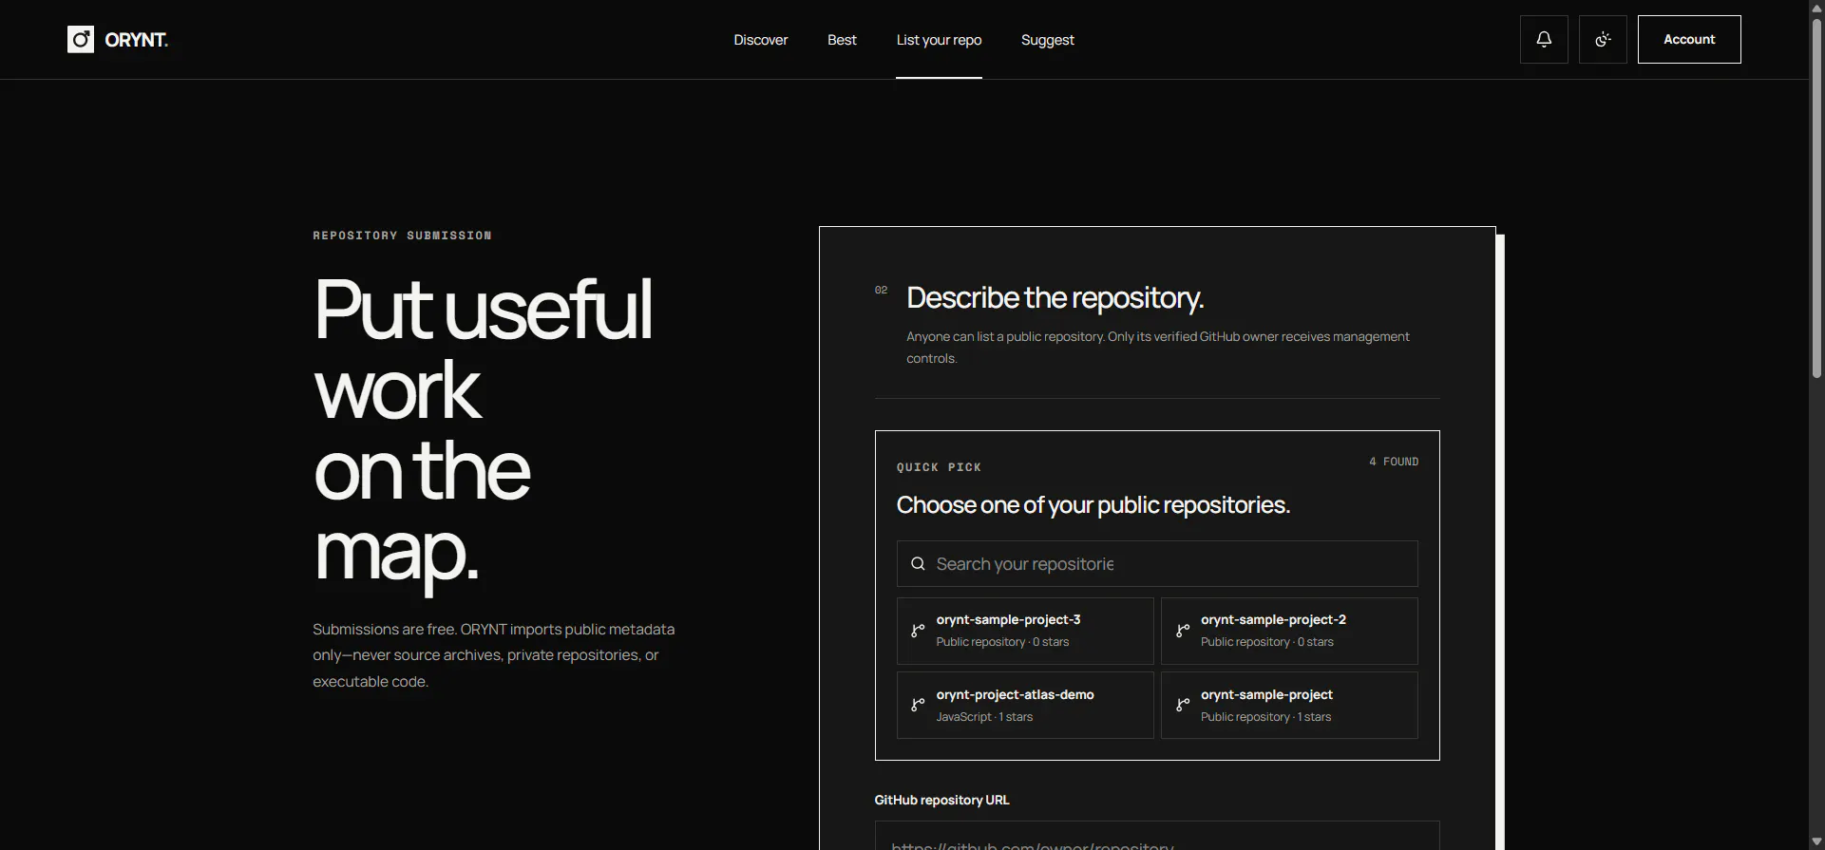Viewport: 1825px width, 850px height.
Task: Choose the orynt-project-atlas-demo repository card
Action: click(1025, 706)
